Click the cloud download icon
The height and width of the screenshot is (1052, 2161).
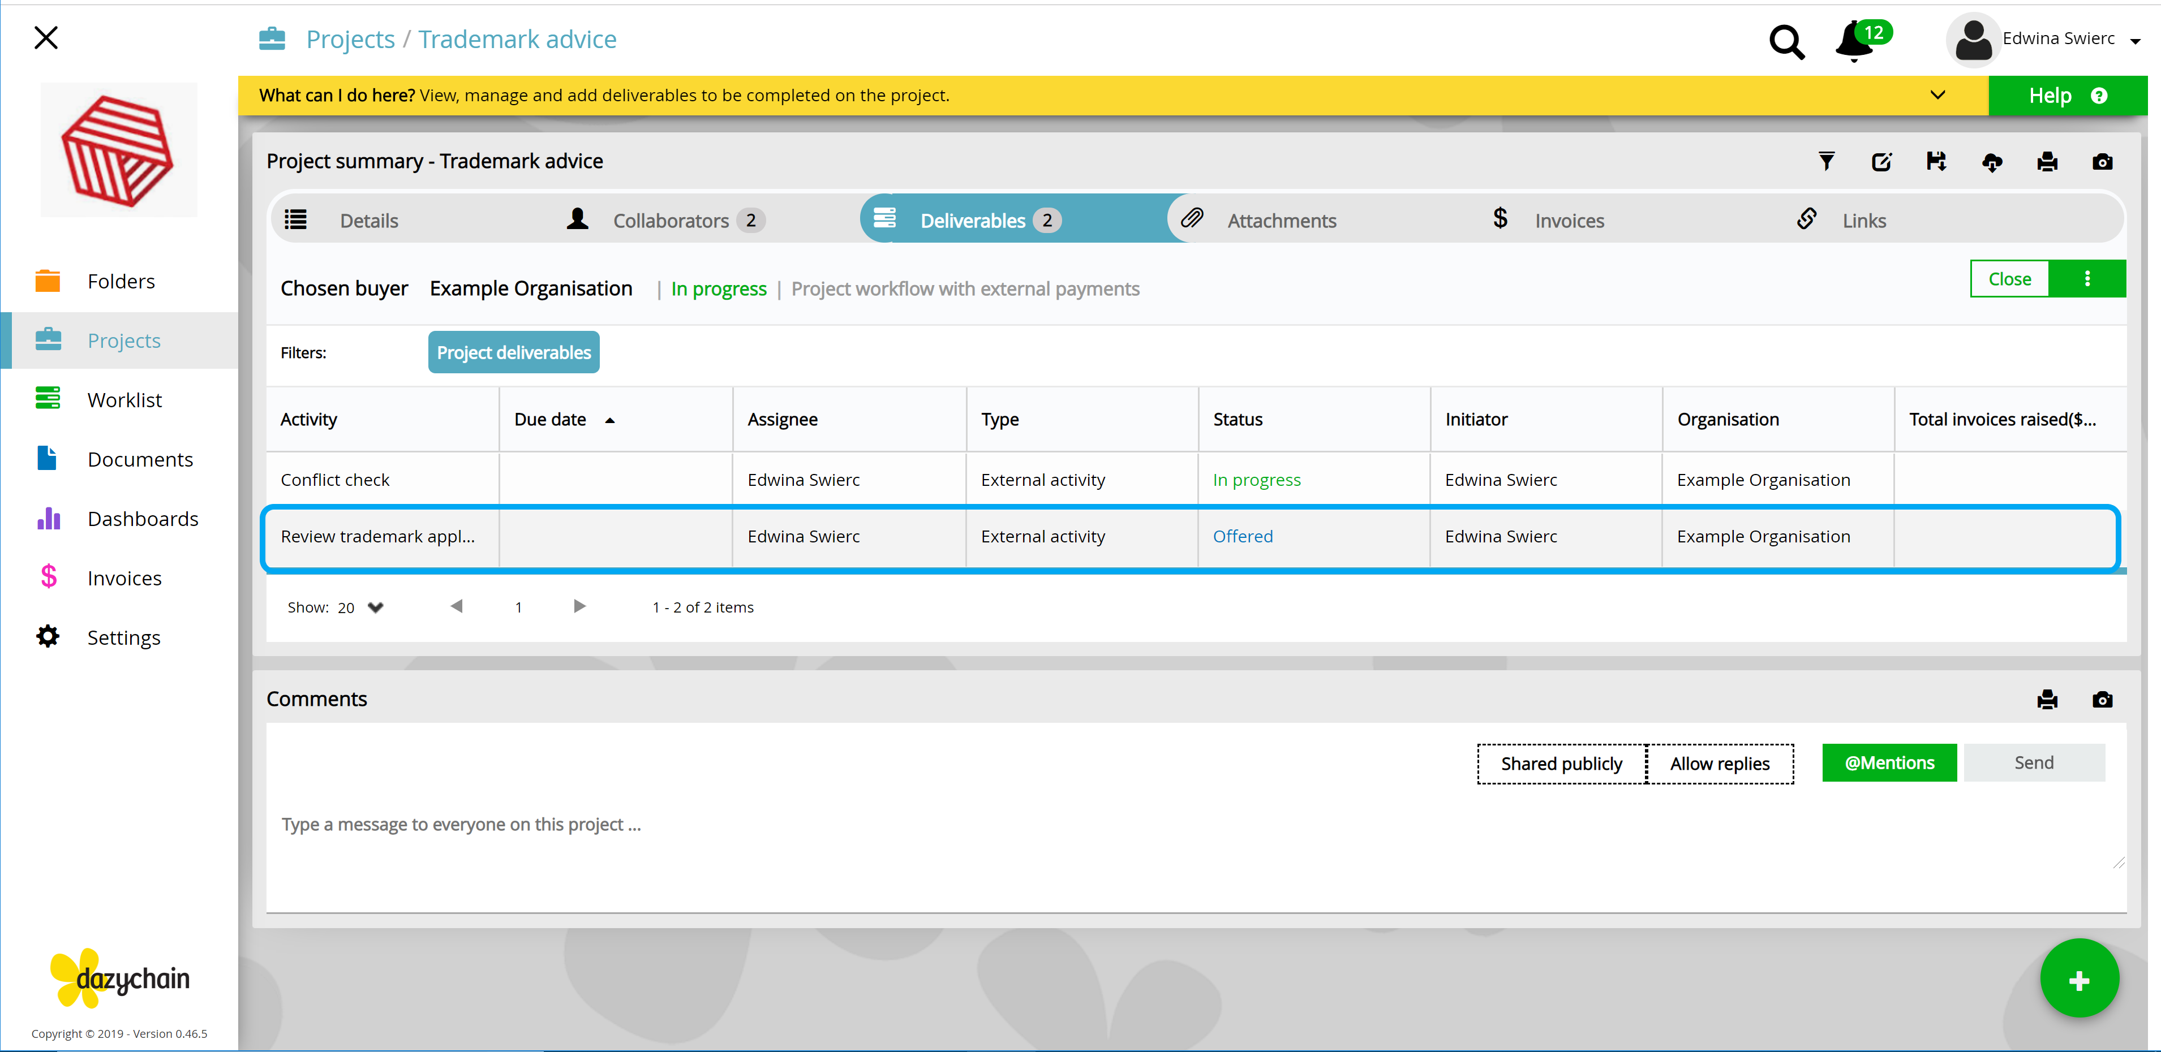point(1992,162)
